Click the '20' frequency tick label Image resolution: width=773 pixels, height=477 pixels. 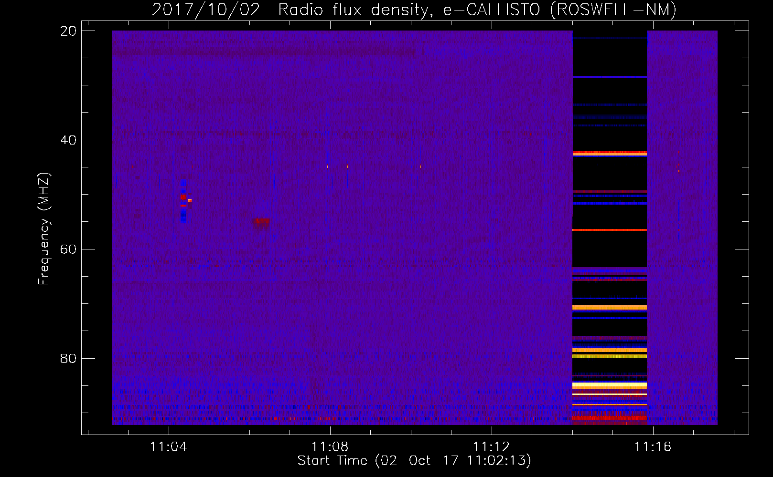[x=68, y=31]
